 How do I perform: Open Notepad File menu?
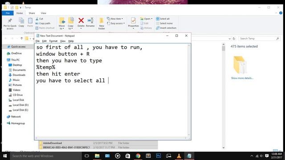(37, 41)
